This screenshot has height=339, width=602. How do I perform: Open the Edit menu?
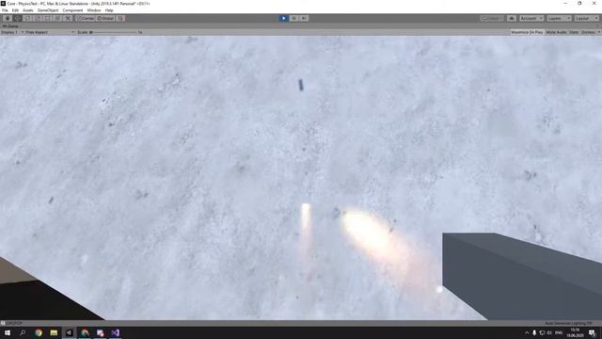pos(15,10)
